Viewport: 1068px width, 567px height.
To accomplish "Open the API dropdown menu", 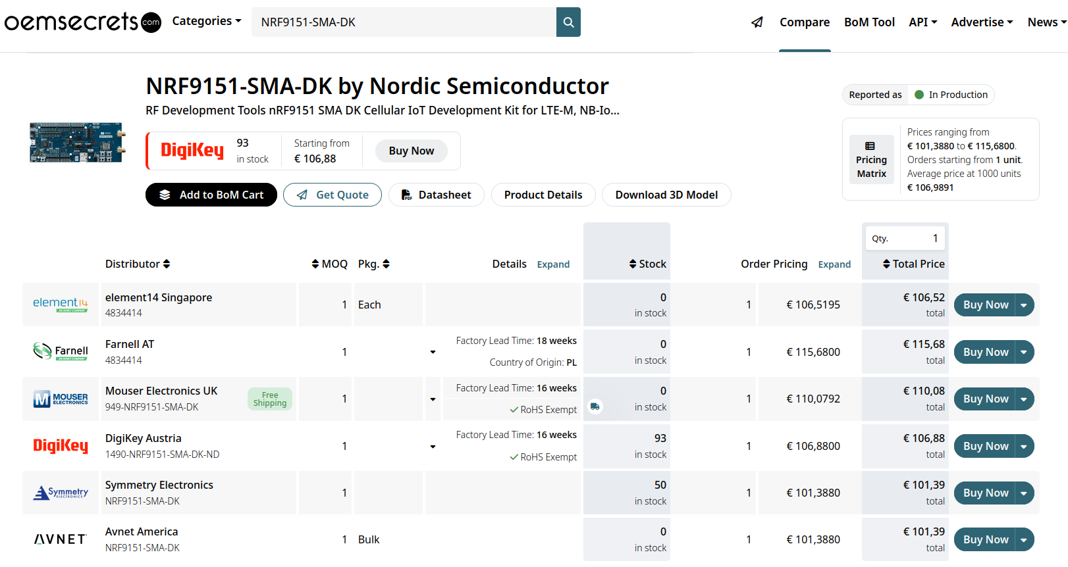I will (922, 22).
